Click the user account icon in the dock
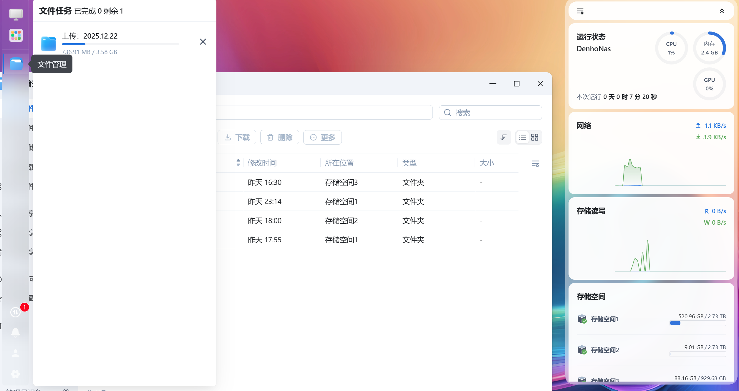Viewport: 739px width, 391px height. (x=15, y=353)
